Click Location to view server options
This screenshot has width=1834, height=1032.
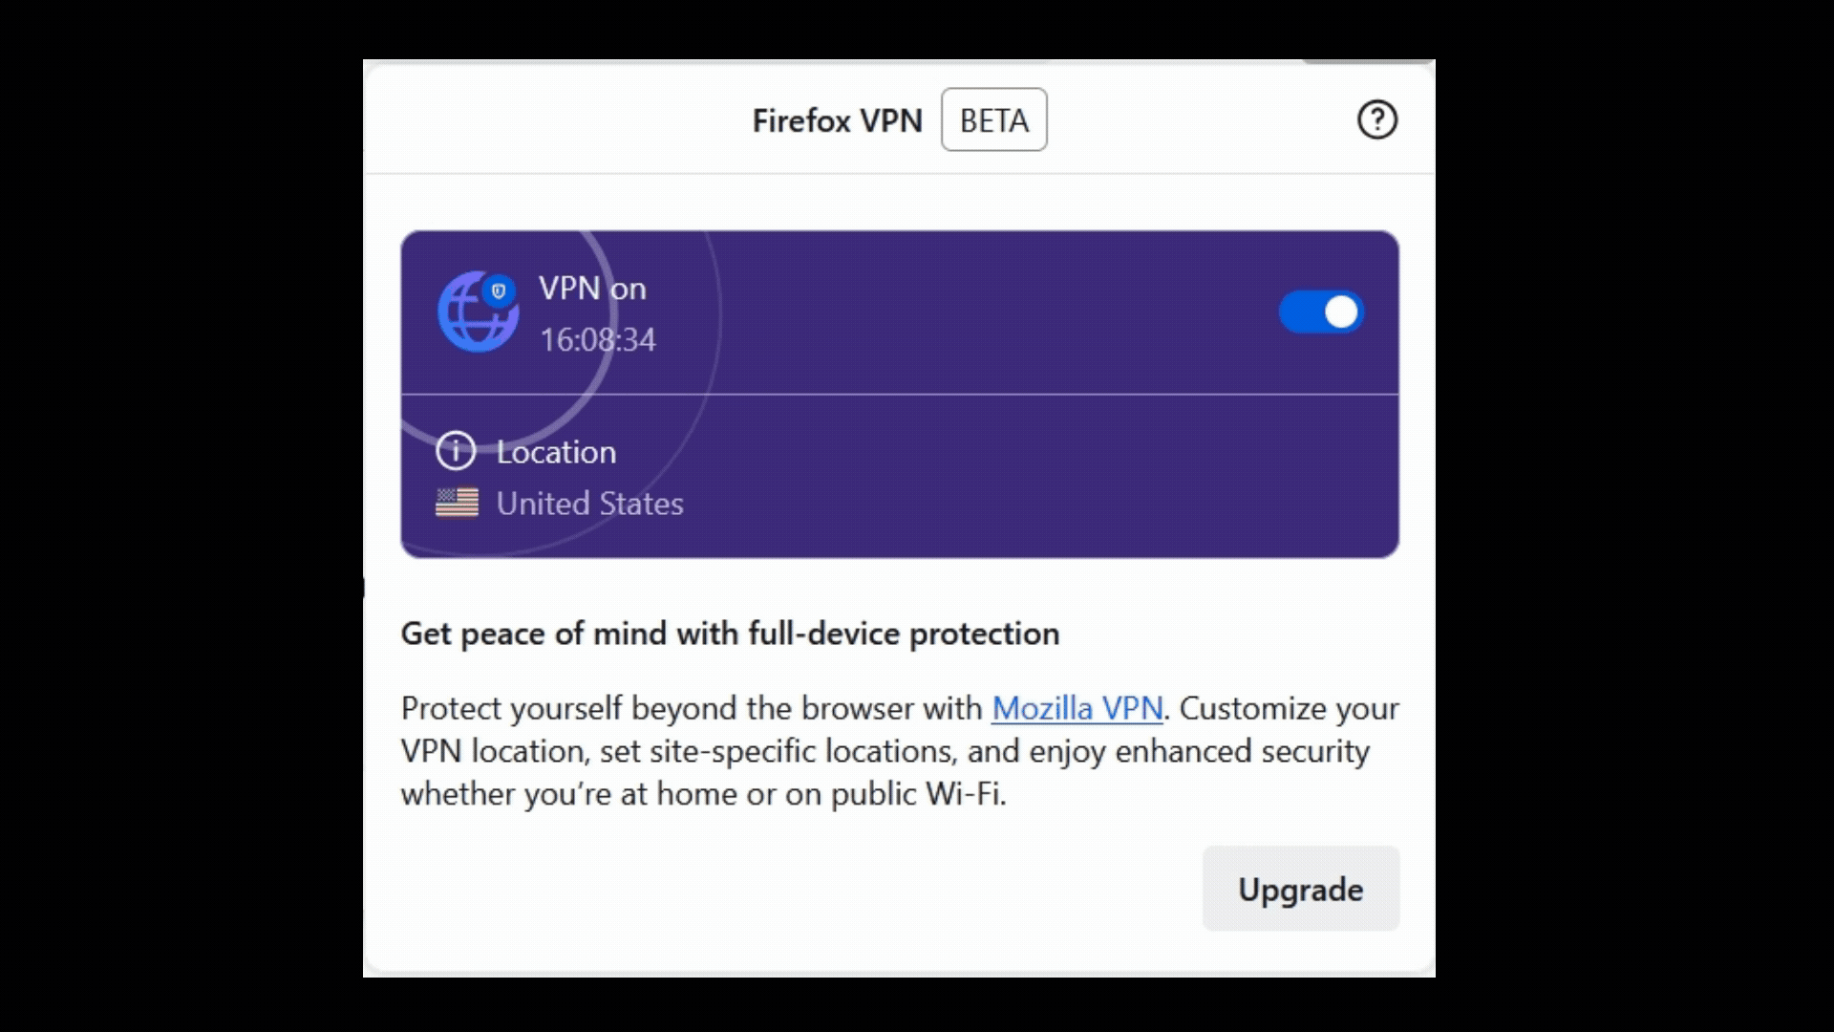tap(555, 452)
